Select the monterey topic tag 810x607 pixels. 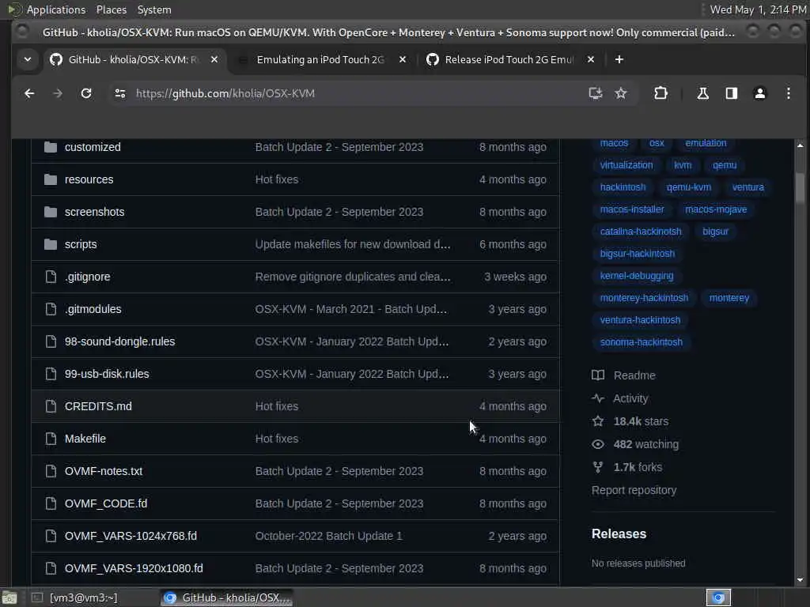point(729,298)
